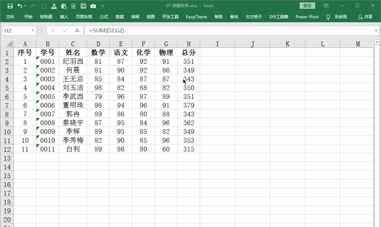Select column H header
The height and width of the screenshot is (227, 381).
pyautogui.click(x=189, y=44)
